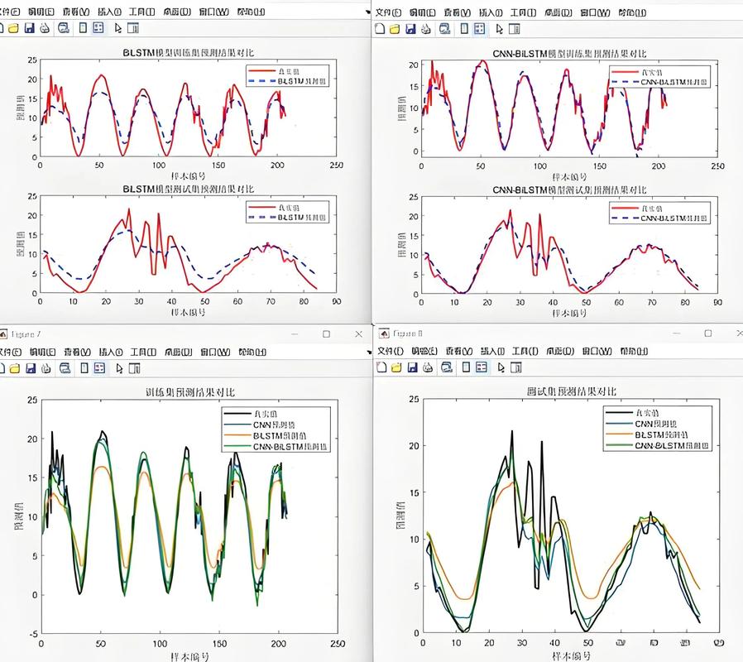Click Open File folder icon in Figure 8 toolbar
Screen dimensions: 743x662
coord(395,367)
